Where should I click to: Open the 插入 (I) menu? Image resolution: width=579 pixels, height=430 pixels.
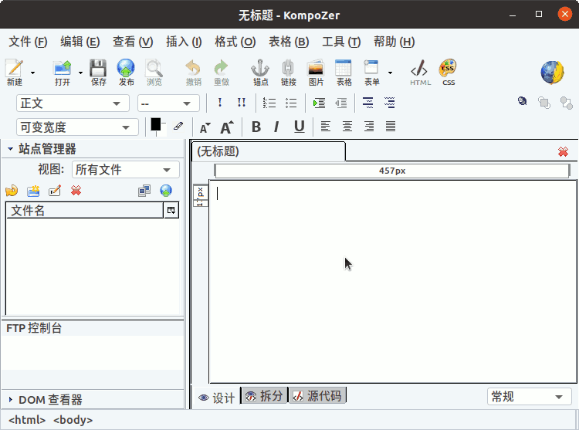pos(184,42)
